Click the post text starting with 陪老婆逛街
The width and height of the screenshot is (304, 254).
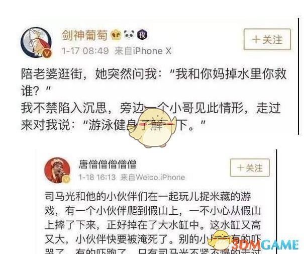click(154, 100)
